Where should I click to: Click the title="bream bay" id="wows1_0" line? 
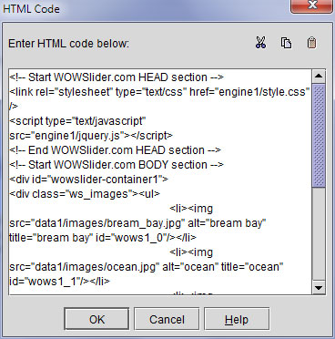(103, 238)
